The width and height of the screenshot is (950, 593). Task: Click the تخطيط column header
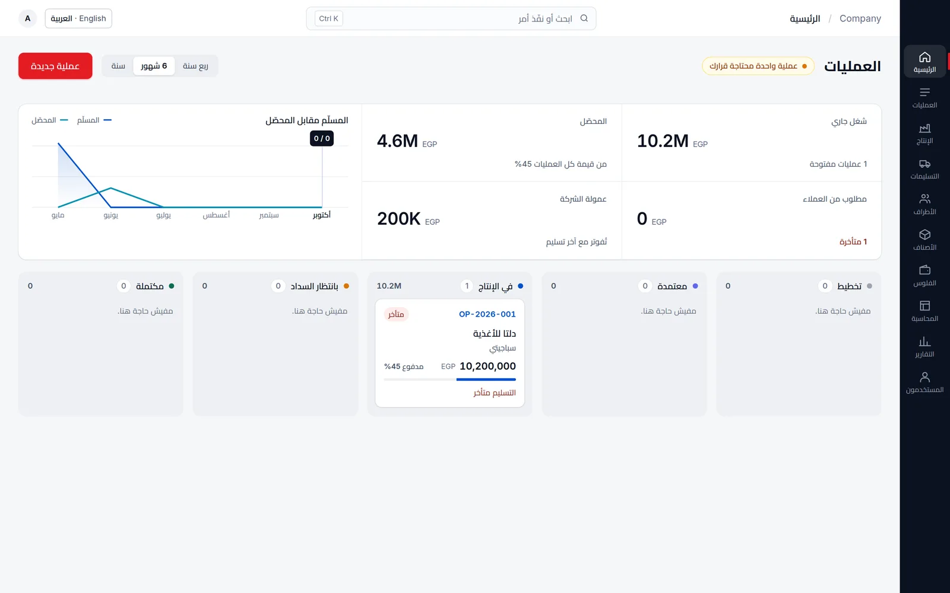coord(799,286)
